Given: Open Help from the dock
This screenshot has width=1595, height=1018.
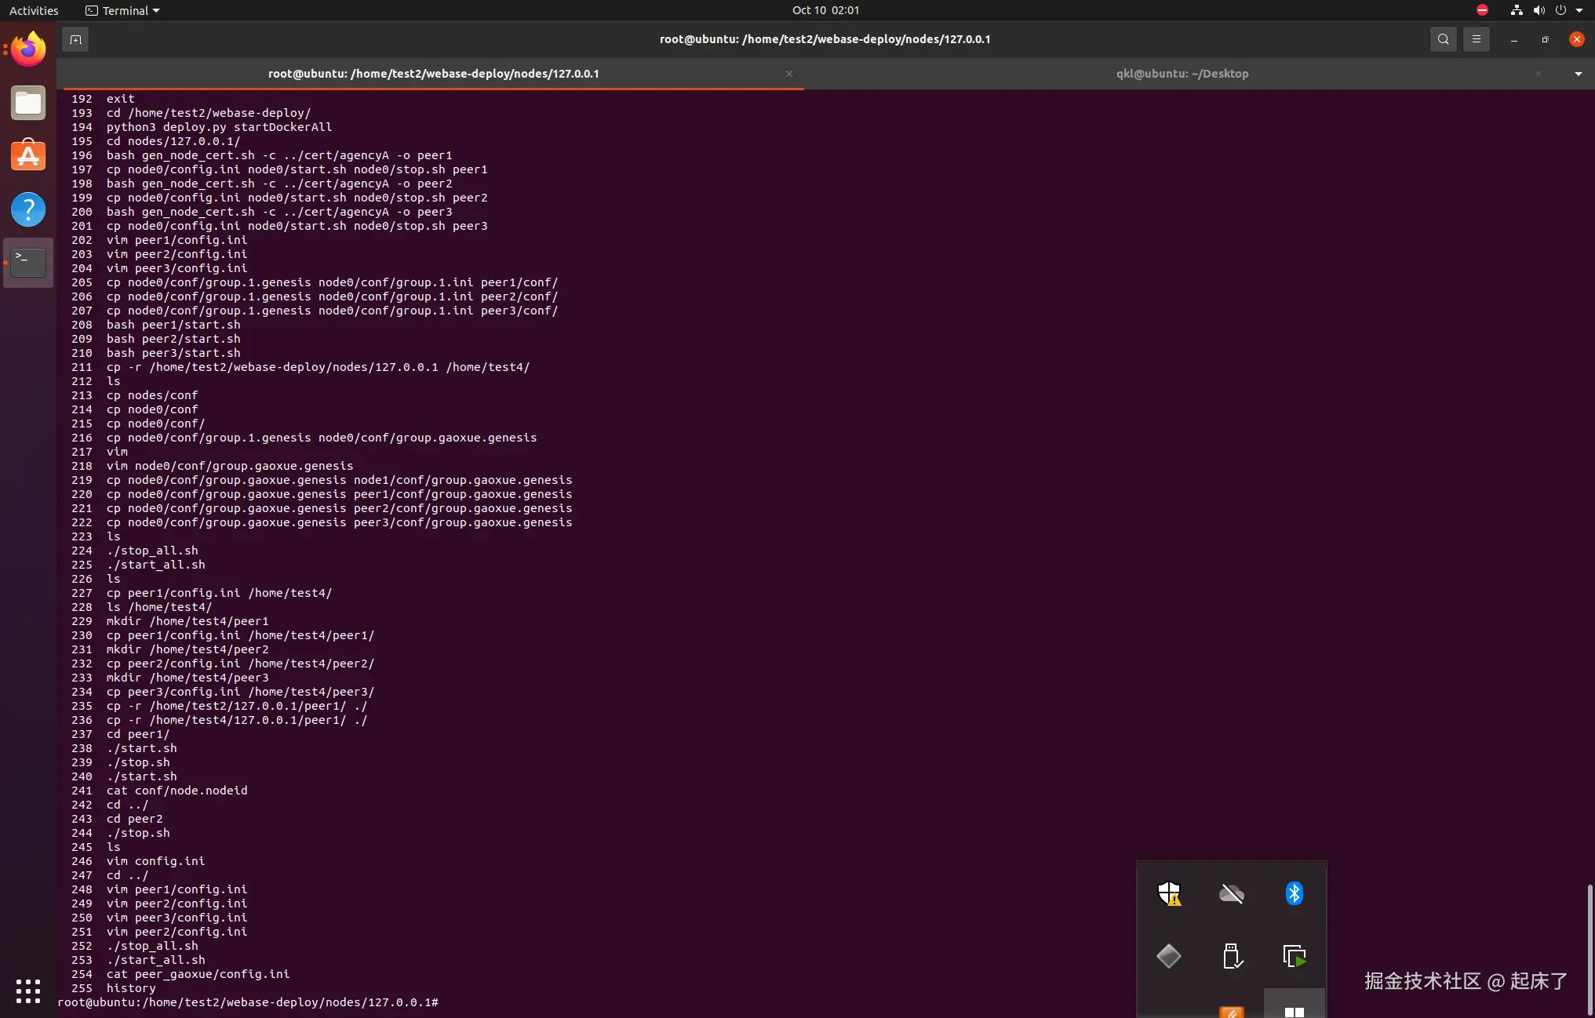Looking at the screenshot, I should tap(28, 209).
